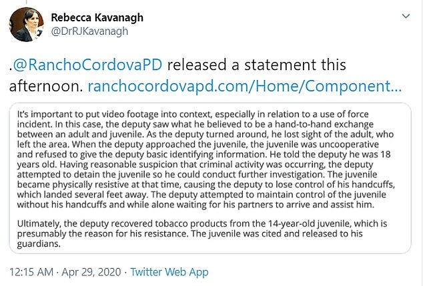Screen dimensions: 423x286
Task: Click the Apr 29, 2020 date
Action: coord(91,272)
